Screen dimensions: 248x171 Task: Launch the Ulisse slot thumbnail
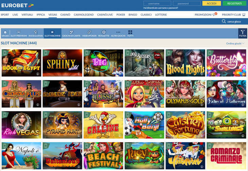pyautogui.click(x=103, y=94)
